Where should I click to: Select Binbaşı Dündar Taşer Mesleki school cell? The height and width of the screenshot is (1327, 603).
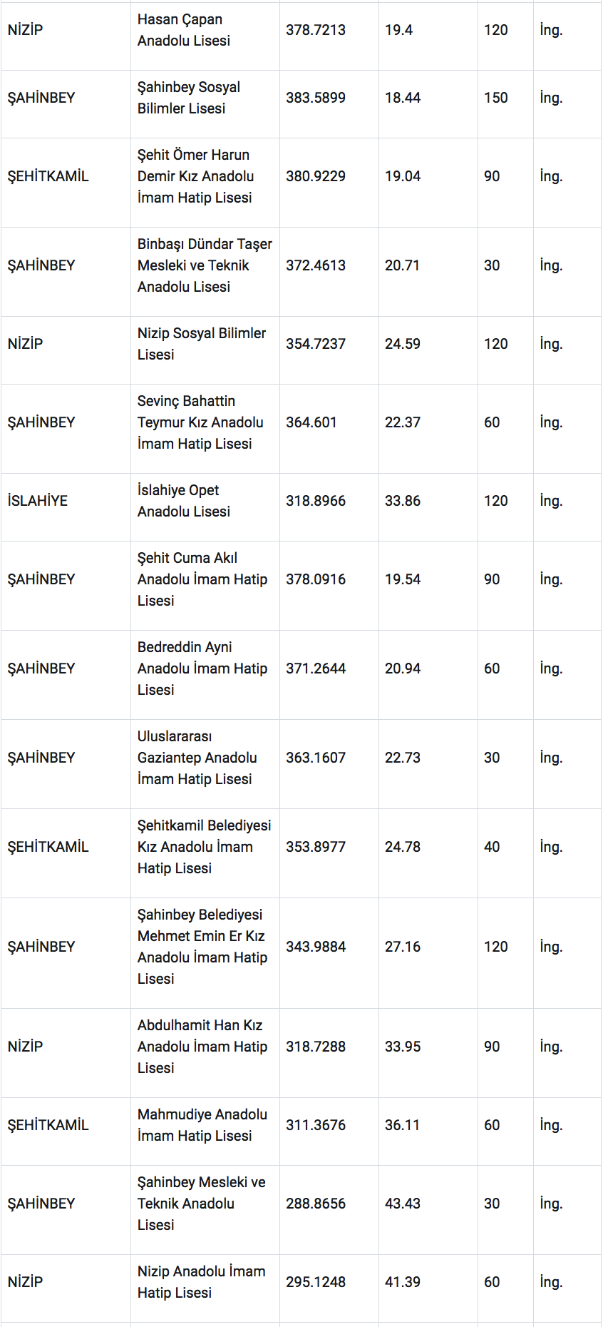coord(205,265)
